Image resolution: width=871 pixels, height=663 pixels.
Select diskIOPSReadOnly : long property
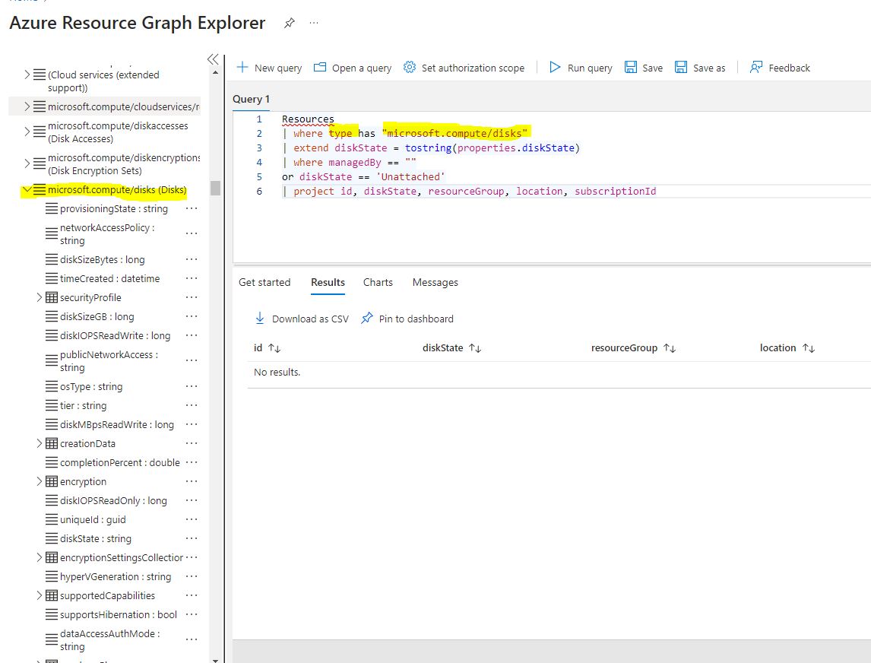click(x=113, y=500)
